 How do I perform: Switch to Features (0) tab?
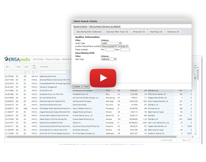click(173, 32)
